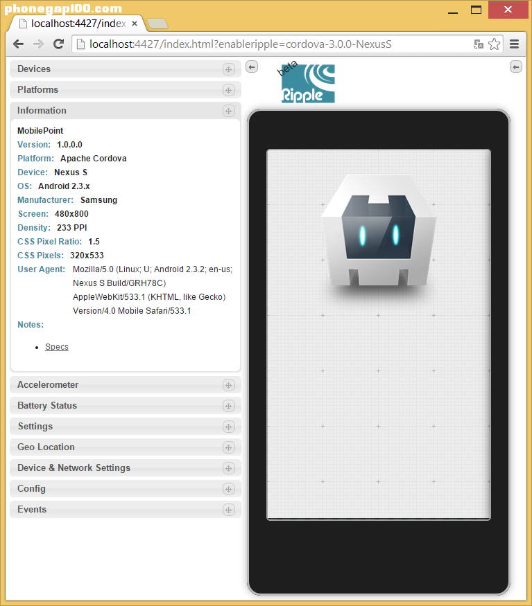This screenshot has width=532, height=606.
Task: Click the version value 1.0.0.0
Action: tap(69, 145)
